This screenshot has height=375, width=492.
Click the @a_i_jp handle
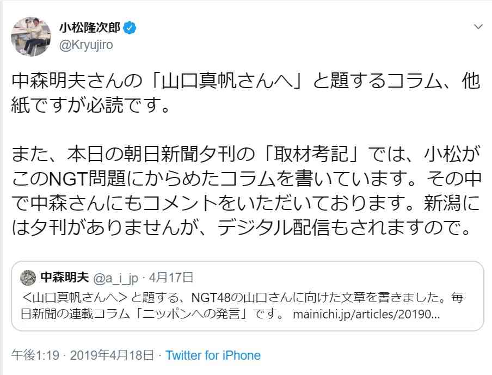pyautogui.click(x=116, y=278)
